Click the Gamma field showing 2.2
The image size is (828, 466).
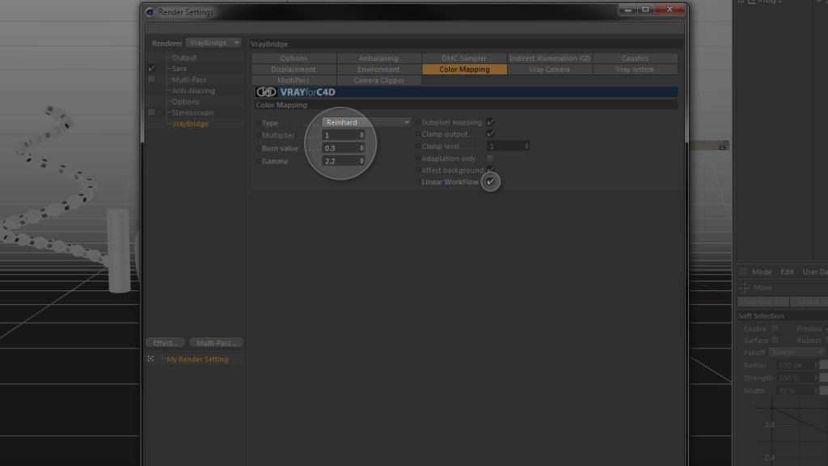click(340, 161)
